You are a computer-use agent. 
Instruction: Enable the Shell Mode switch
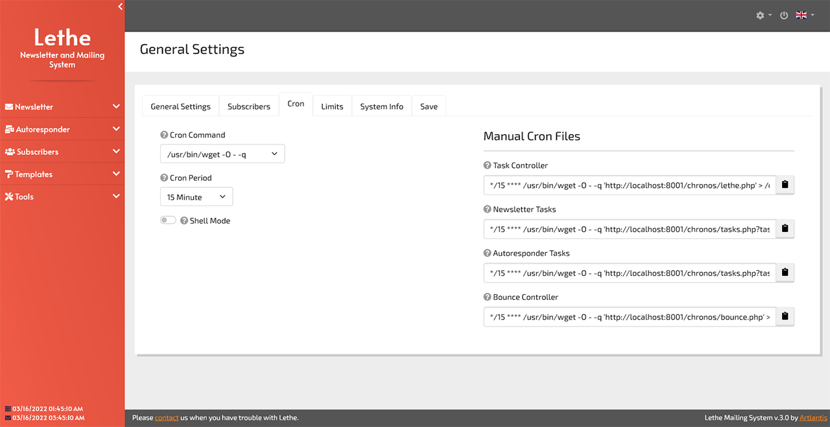pyautogui.click(x=168, y=221)
